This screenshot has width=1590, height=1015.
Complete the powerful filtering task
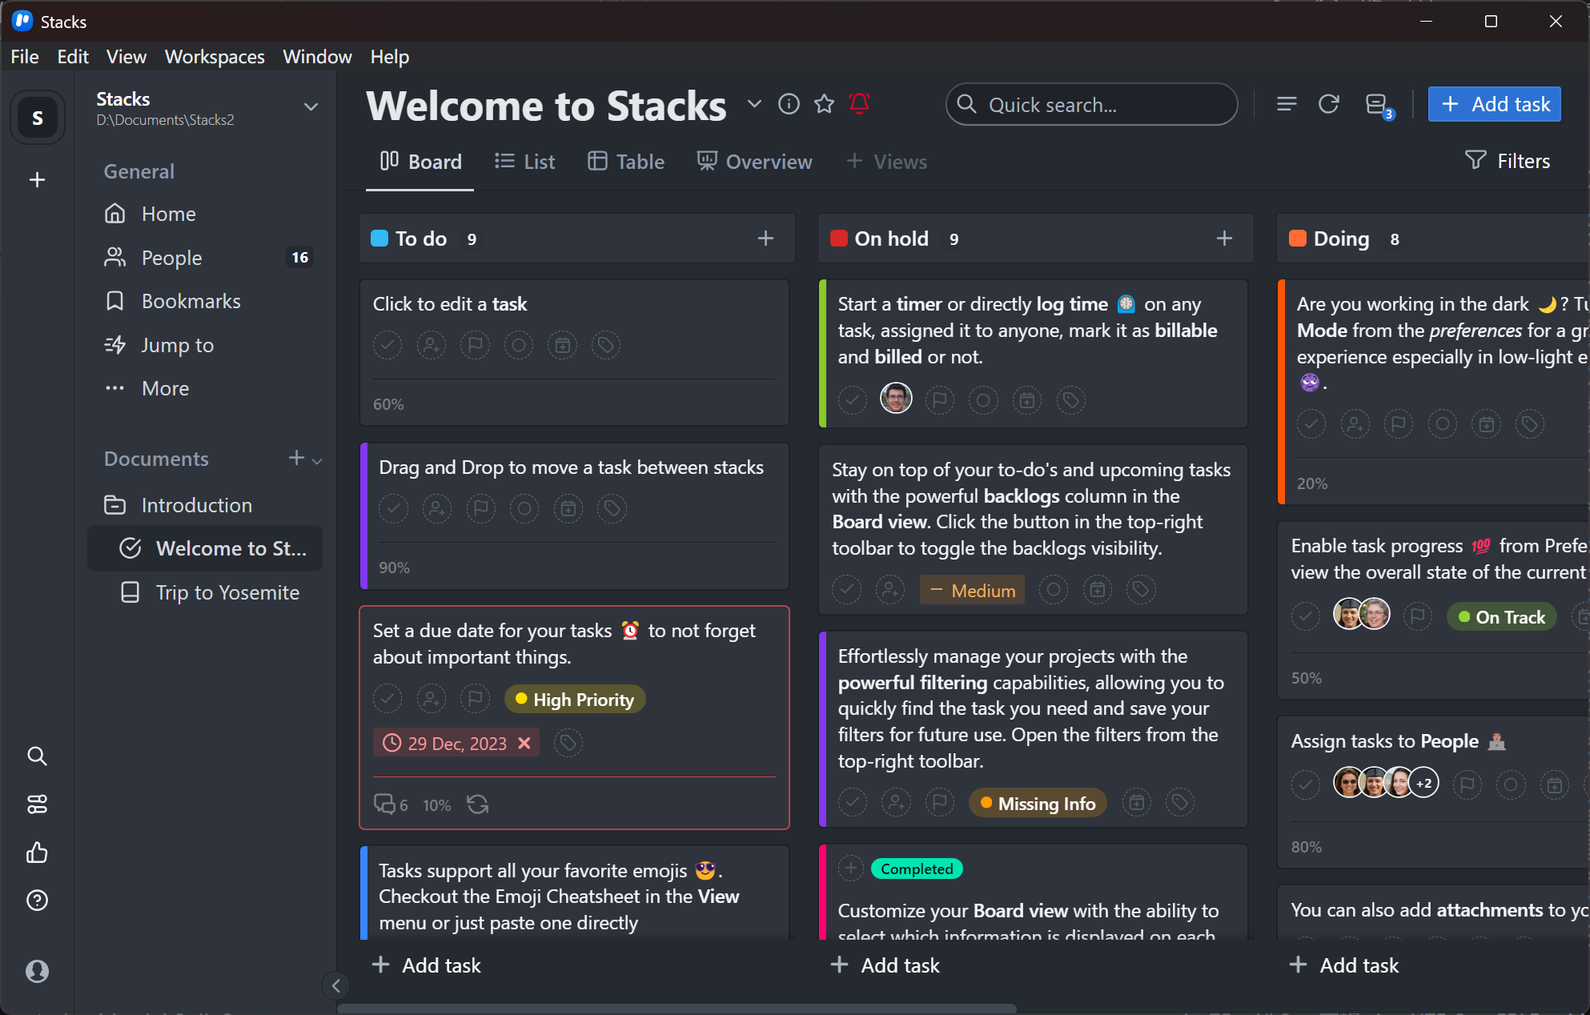[x=853, y=802]
